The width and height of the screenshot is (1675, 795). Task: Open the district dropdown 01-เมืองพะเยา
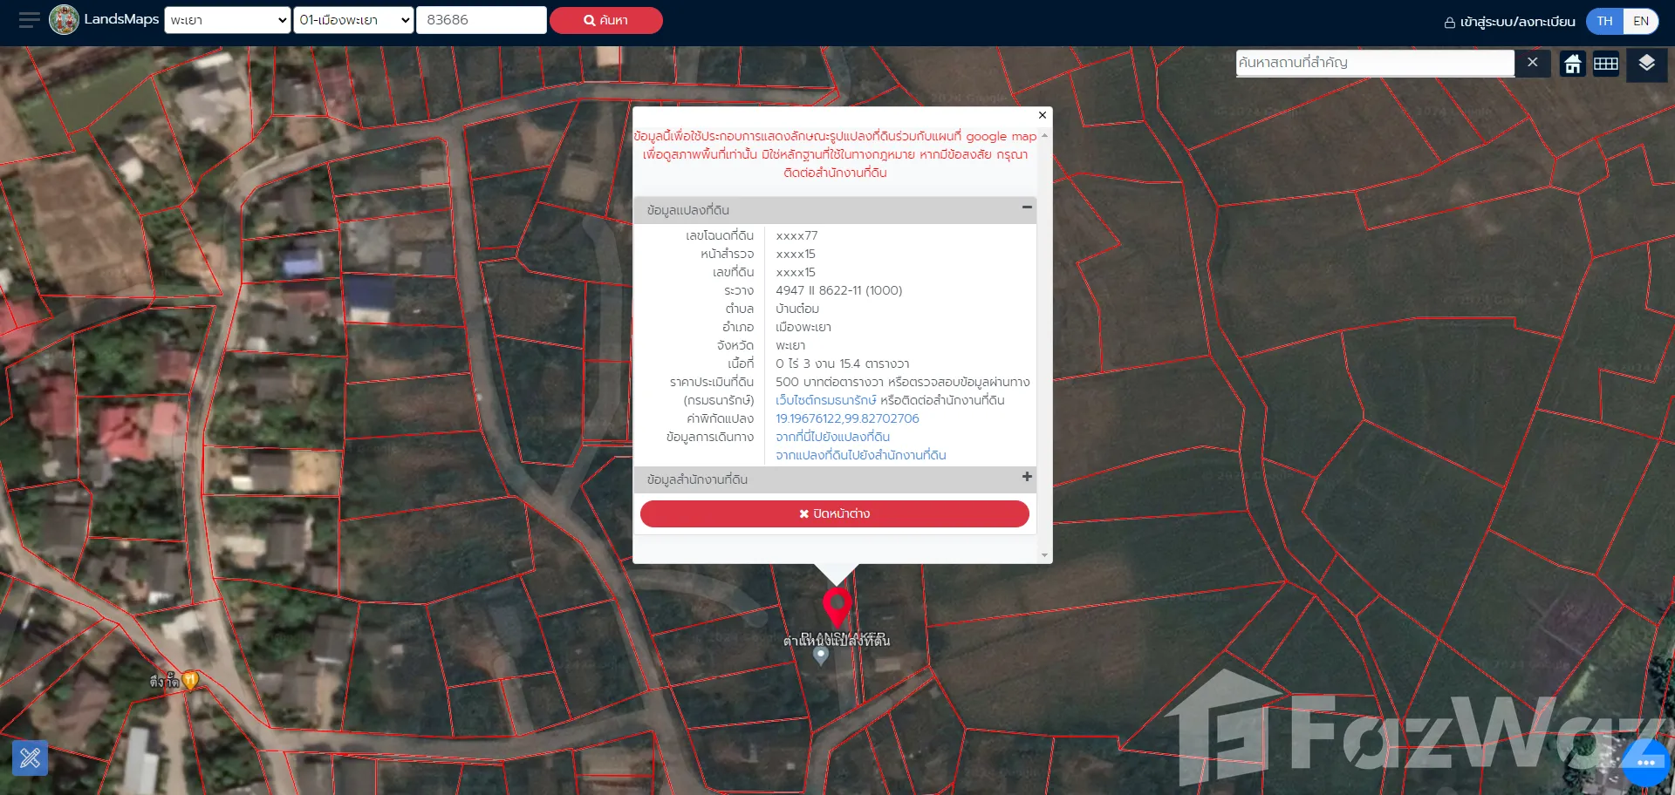click(353, 20)
